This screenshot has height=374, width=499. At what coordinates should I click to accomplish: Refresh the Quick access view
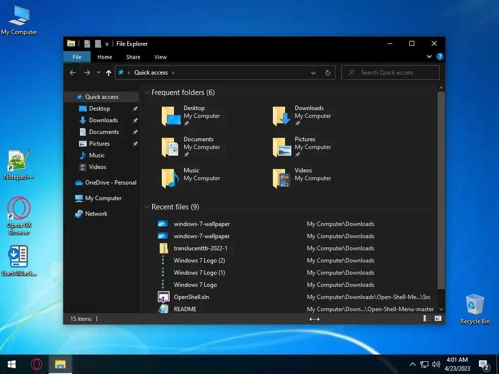click(x=328, y=73)
